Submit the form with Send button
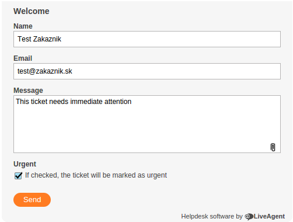 [32, 200]
